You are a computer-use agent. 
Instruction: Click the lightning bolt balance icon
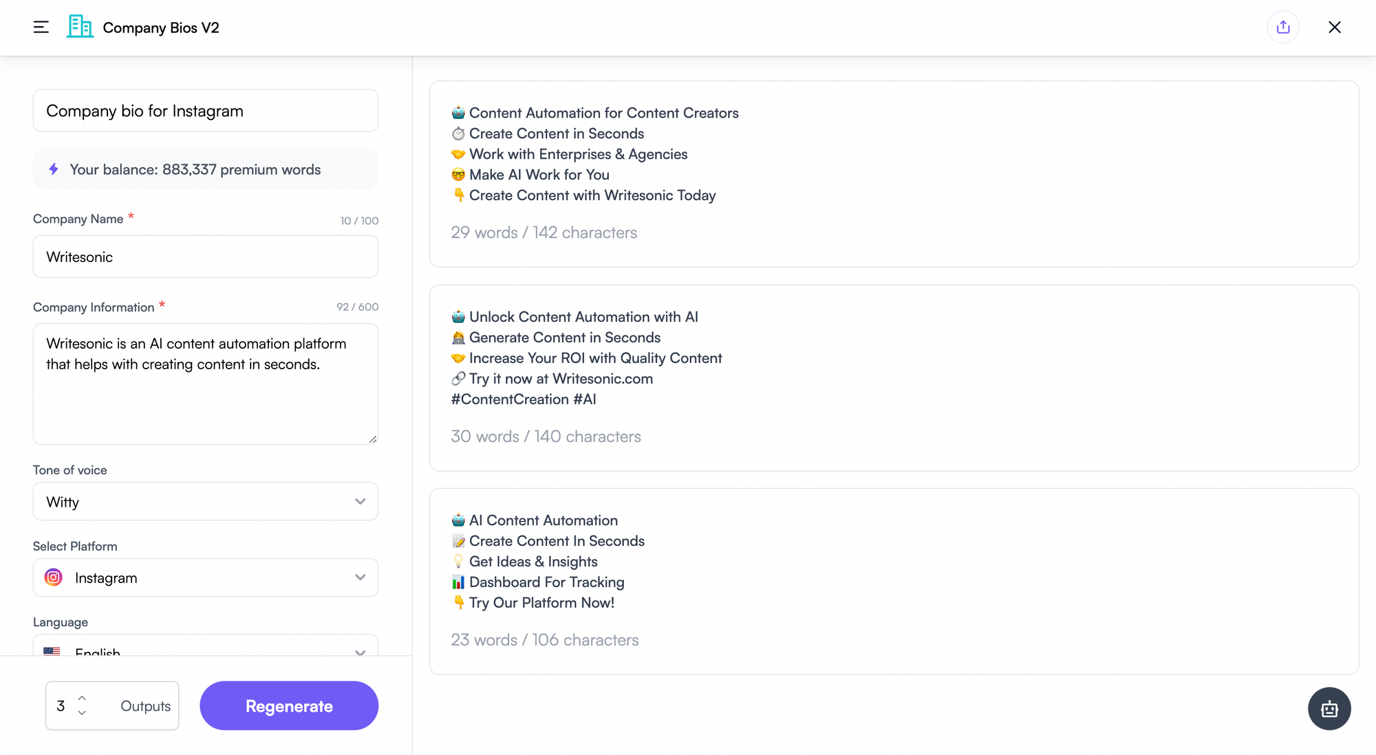(54, 169)
